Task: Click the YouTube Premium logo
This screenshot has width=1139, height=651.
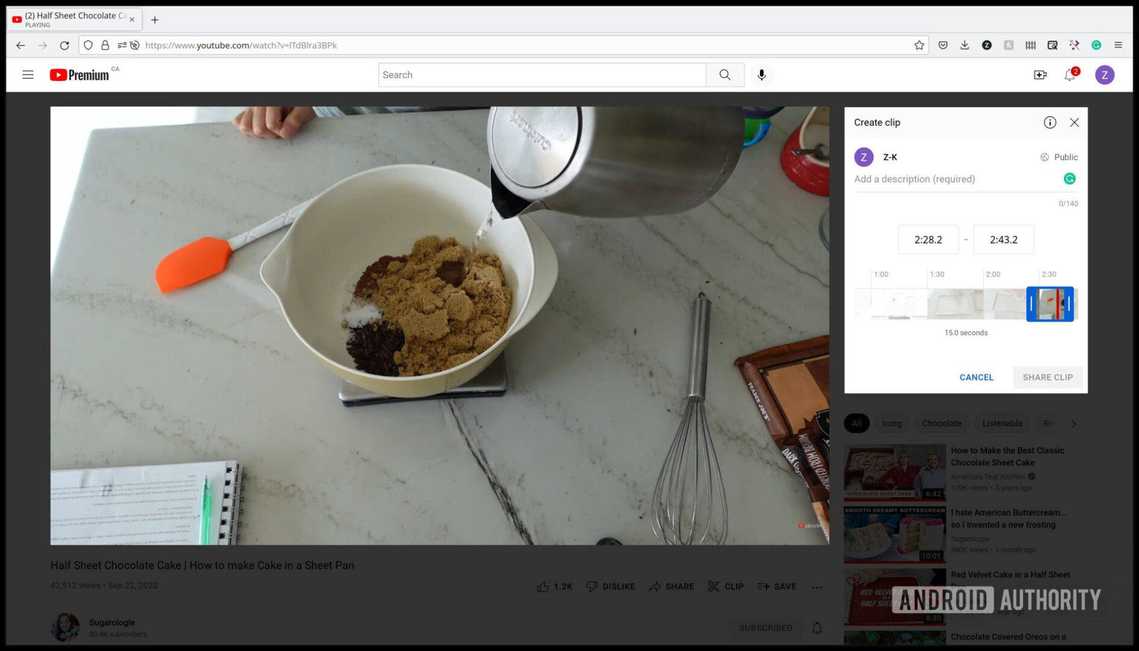Action: (x=80, y=74)
